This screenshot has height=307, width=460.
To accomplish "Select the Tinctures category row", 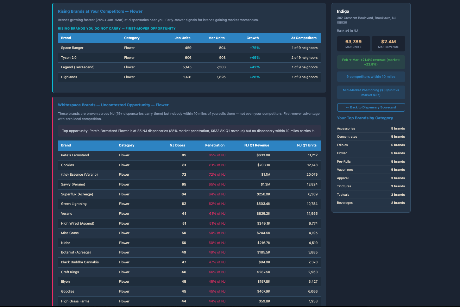I will click(x=371, y=186).
